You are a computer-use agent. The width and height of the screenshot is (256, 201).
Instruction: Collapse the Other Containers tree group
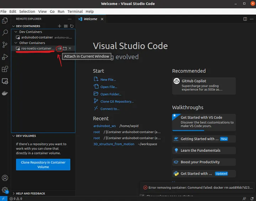pyautogui.click(x=16, y=43)
